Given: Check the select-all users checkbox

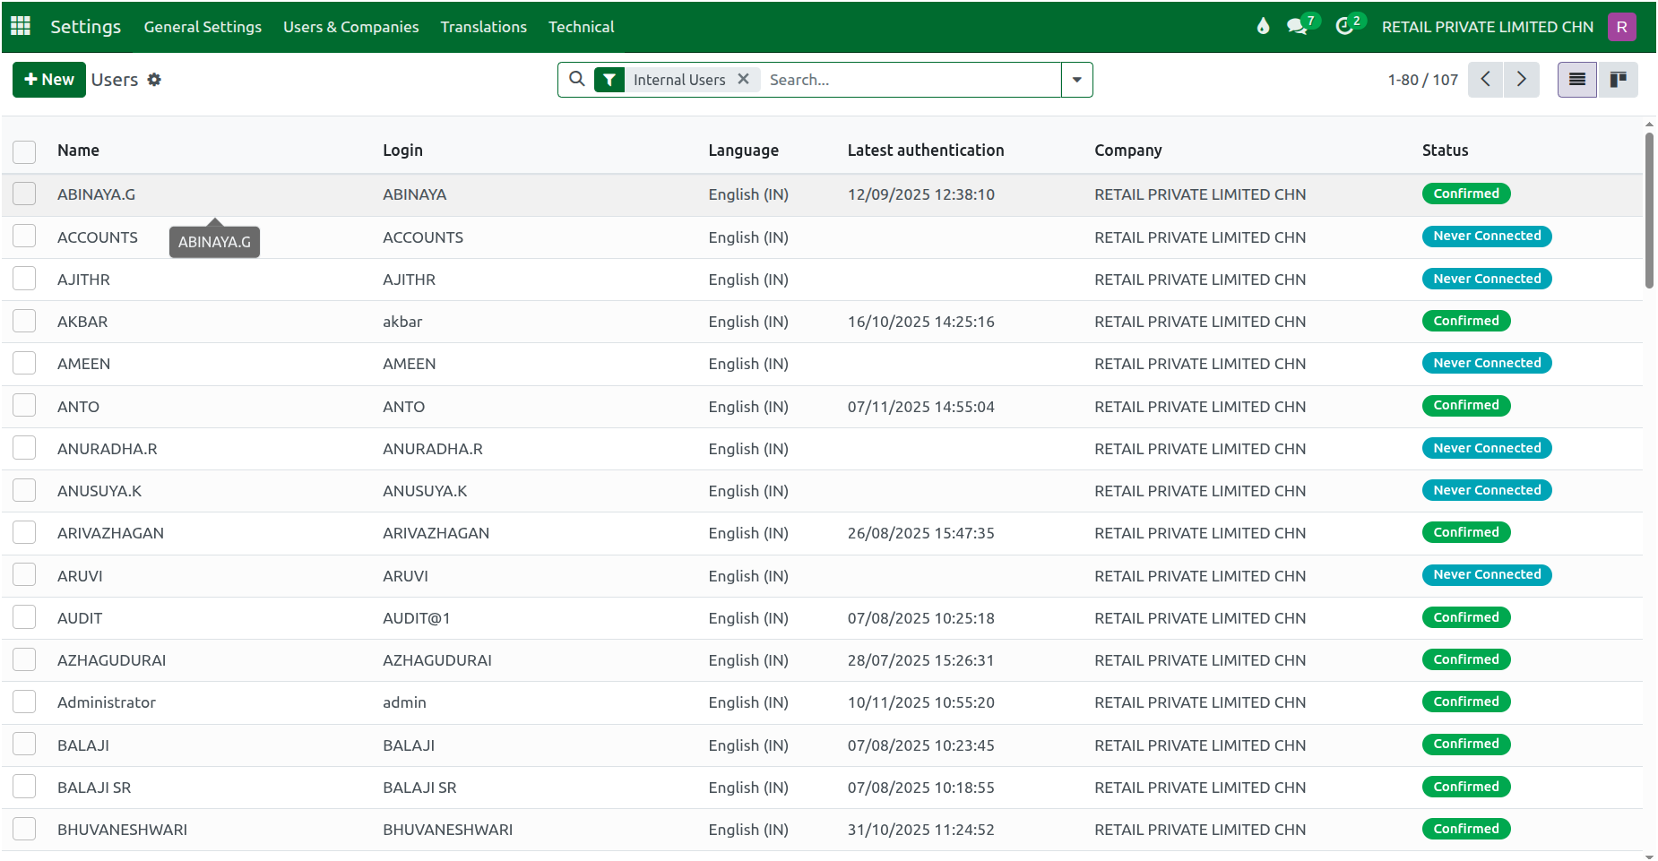Looking at the screenshot, I should pos(24,151).
